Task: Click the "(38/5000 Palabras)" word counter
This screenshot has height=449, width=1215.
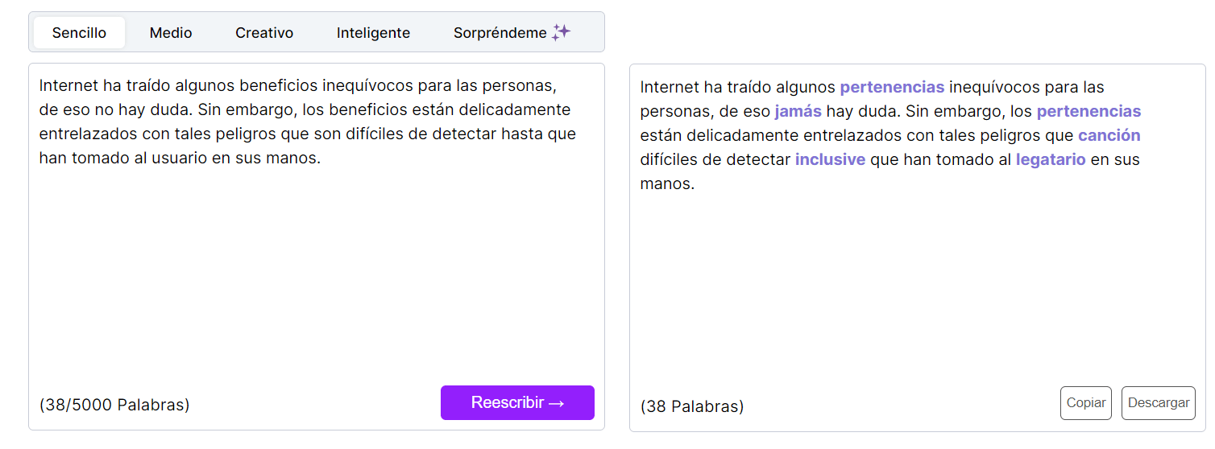Action: point(114,405)
